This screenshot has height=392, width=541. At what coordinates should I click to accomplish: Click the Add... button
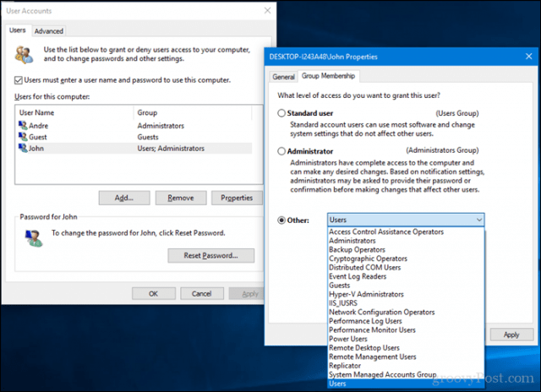click(x=124, y=198)
